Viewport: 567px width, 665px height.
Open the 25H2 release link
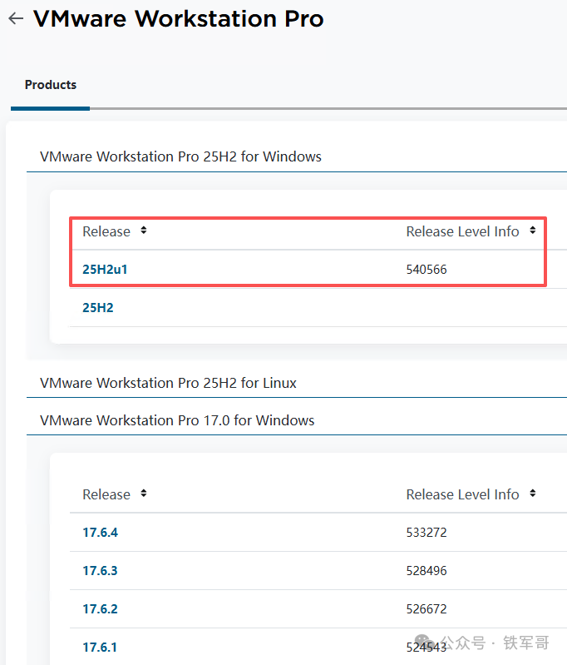(98, 307)
